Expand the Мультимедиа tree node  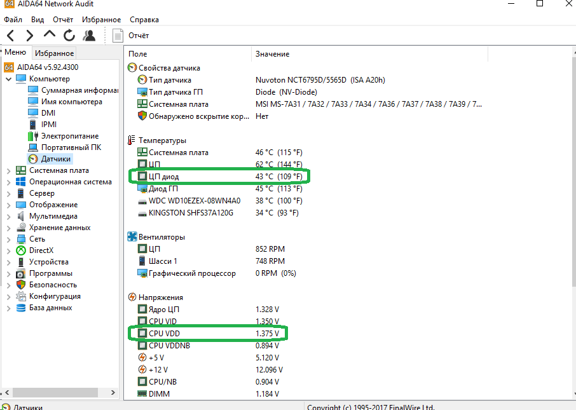8,216
